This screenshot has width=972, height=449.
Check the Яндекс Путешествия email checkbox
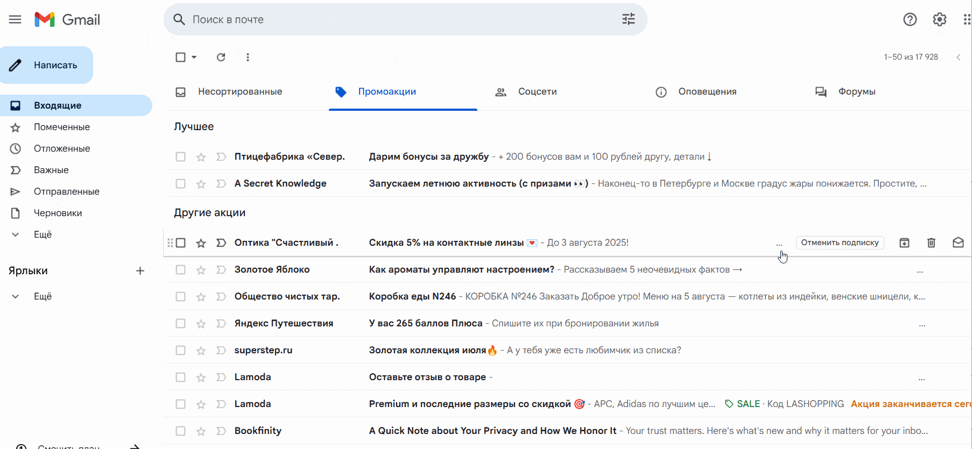pyautogui.click(x=180, y=323)
